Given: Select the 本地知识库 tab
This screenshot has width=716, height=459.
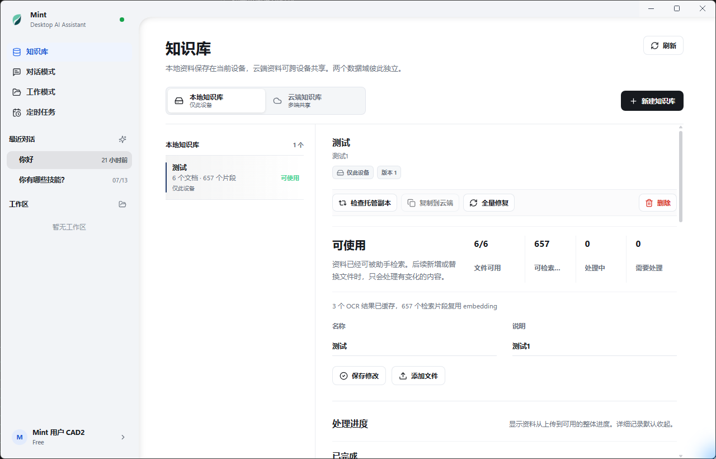Looking at the screenshot, I should (x=216, y=101).
